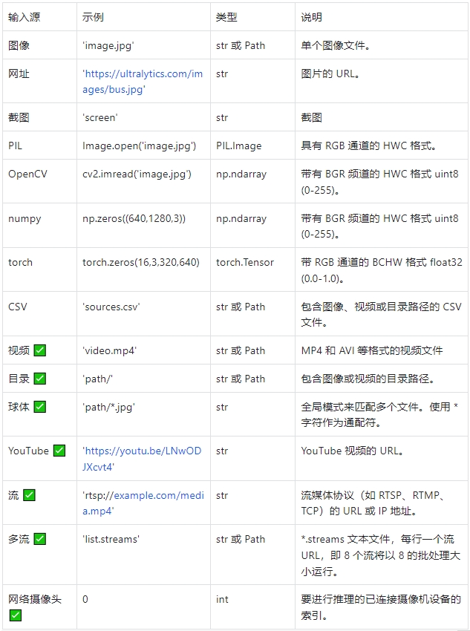This screenshot has width=470, height=631.
Task: Select the 输入源 column header
Action: click(x=25, y=17)
